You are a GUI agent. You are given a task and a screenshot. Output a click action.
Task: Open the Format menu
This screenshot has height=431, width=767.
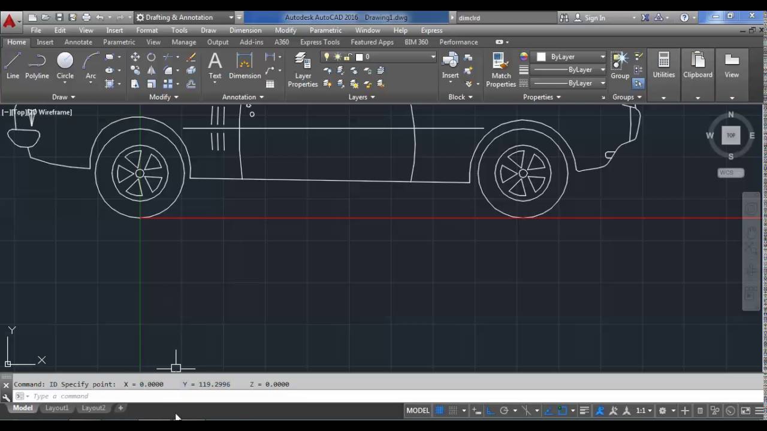(x=147, y=31)
